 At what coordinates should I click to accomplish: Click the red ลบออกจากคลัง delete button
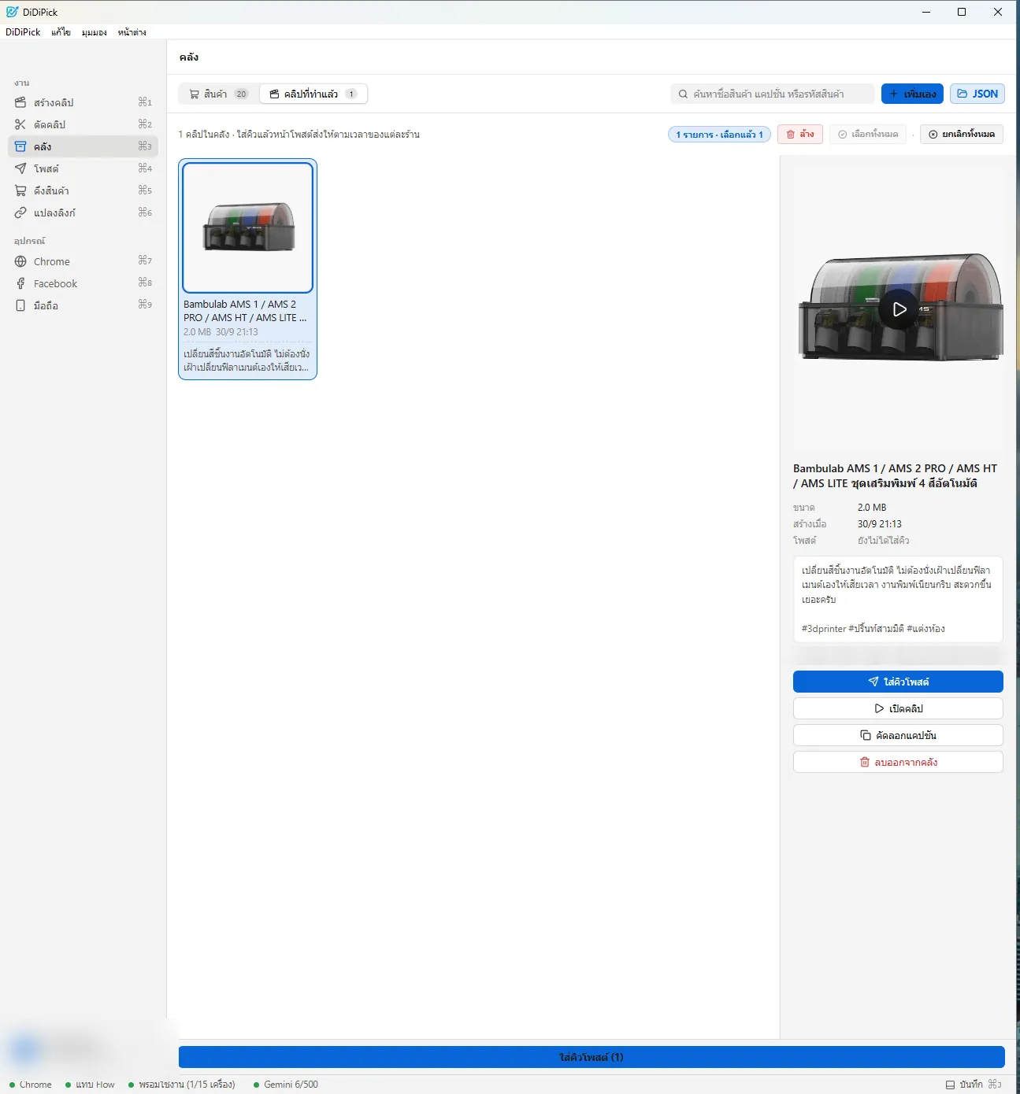898,762
